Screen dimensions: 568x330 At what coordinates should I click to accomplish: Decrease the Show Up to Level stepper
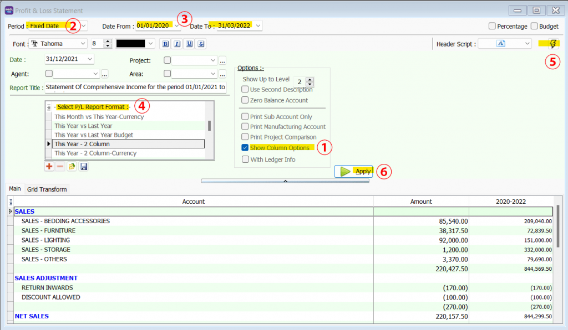click(x=310, y=84)
